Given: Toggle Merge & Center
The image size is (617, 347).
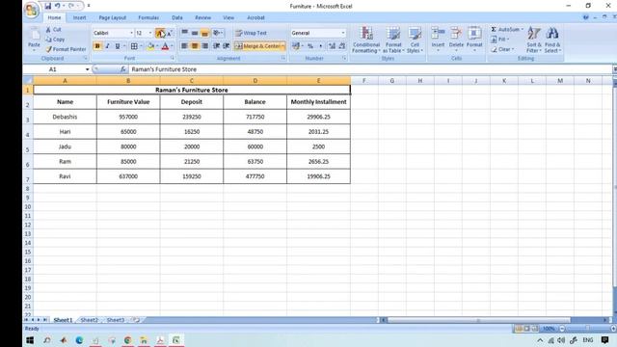Looking at the screenshot, I should (259, 46).
